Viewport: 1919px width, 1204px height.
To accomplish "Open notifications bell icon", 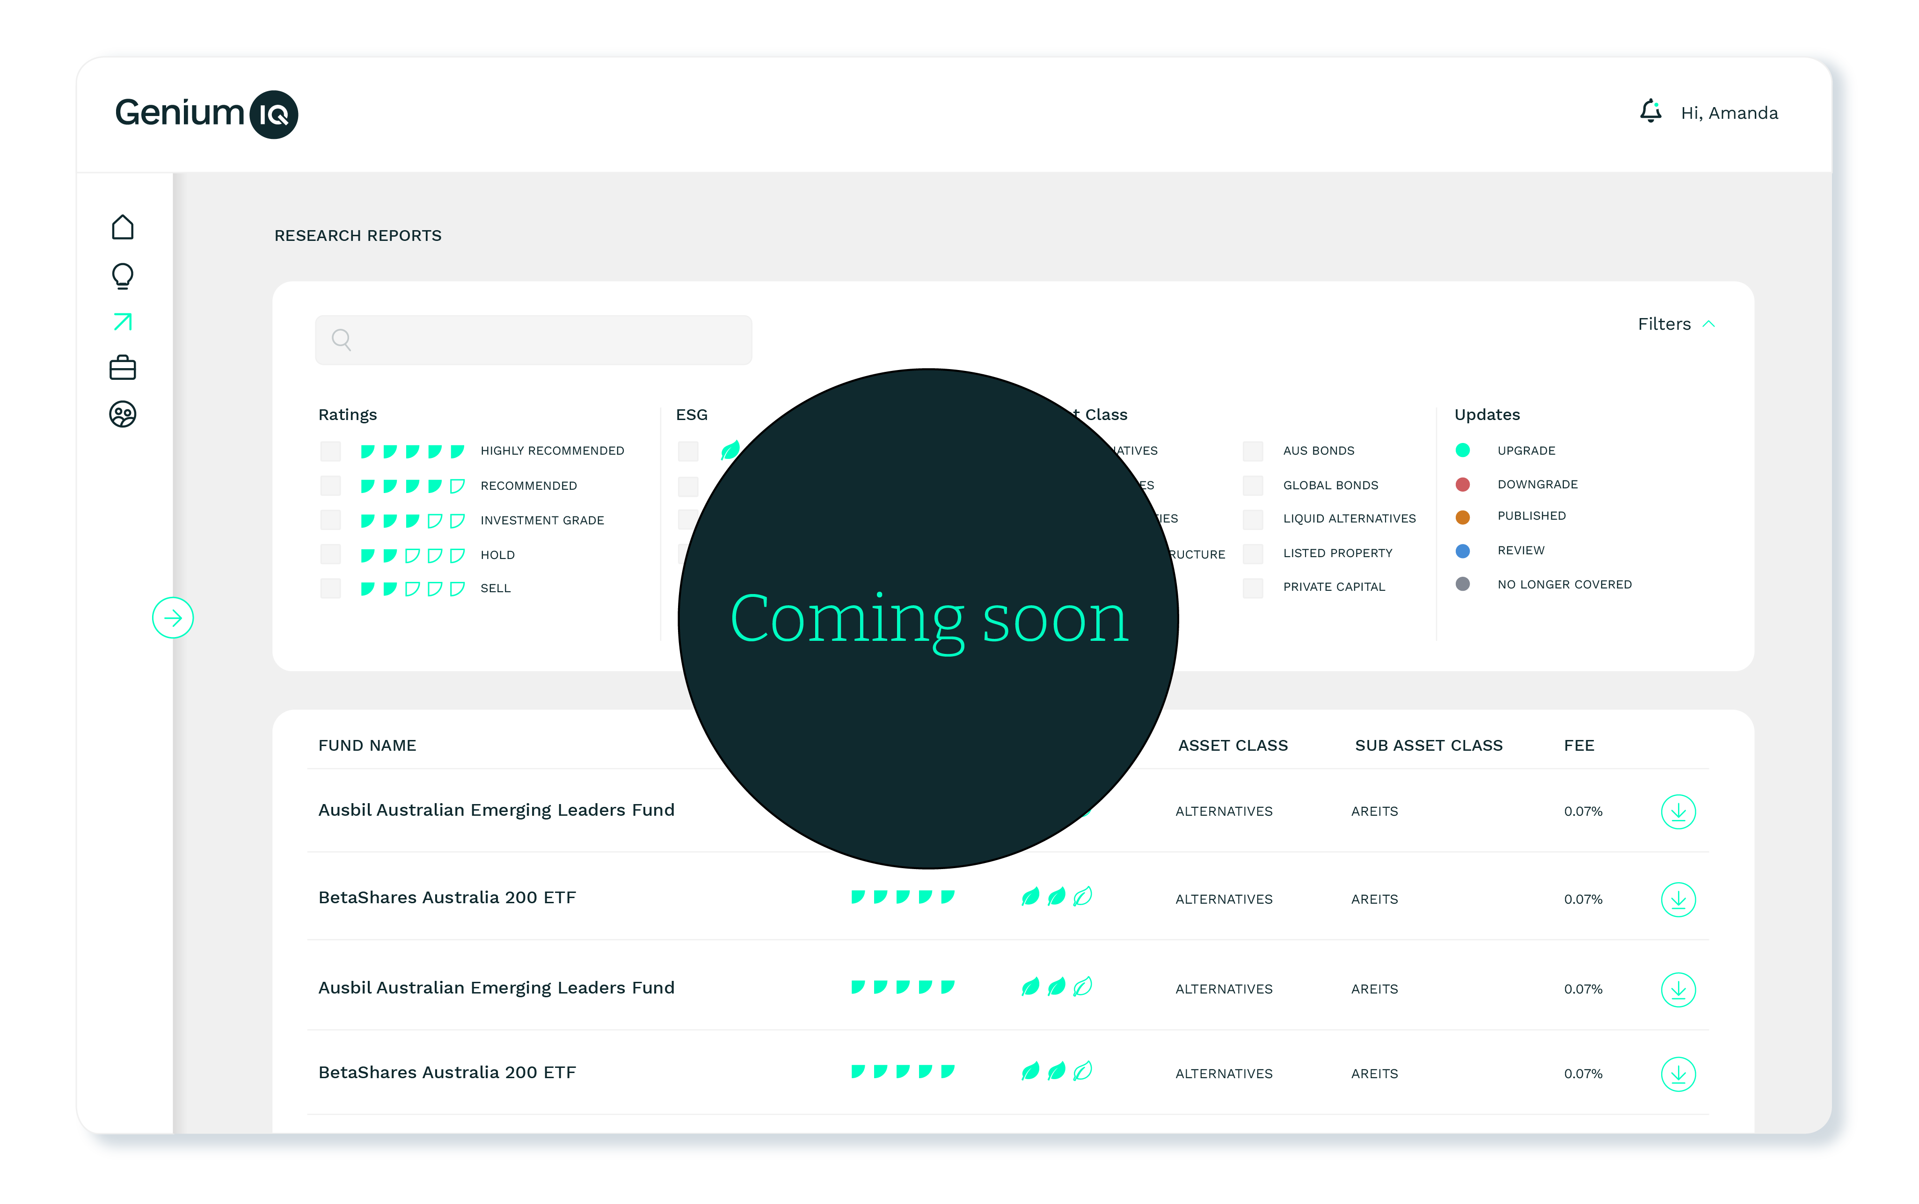I will tap(1650, 111).
